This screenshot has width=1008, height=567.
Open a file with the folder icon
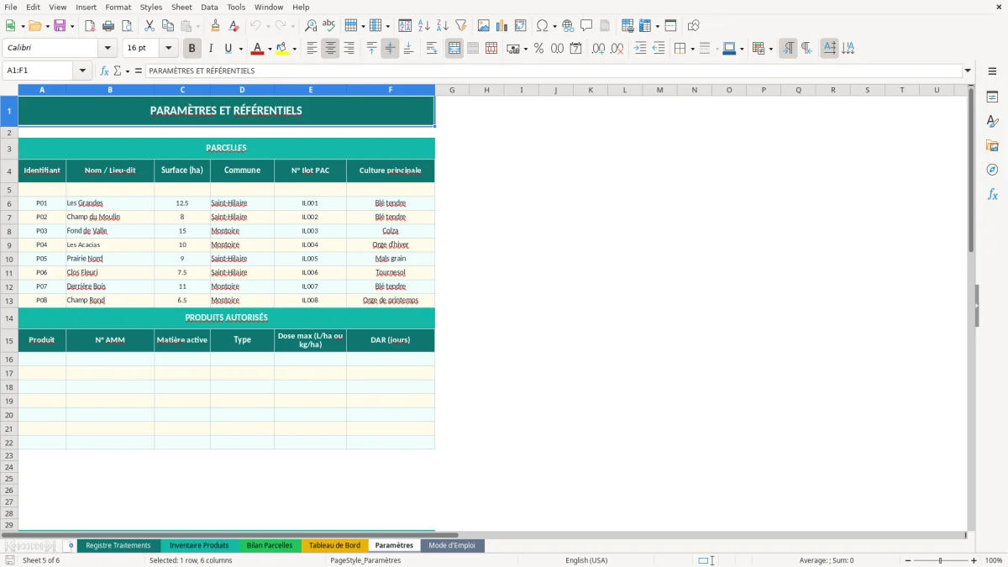coord(34,26)
